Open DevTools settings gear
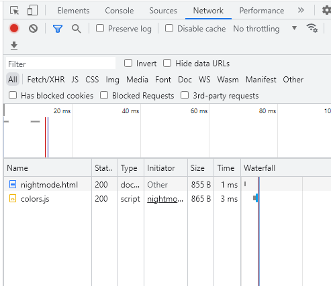 click(x=326, y=10)
